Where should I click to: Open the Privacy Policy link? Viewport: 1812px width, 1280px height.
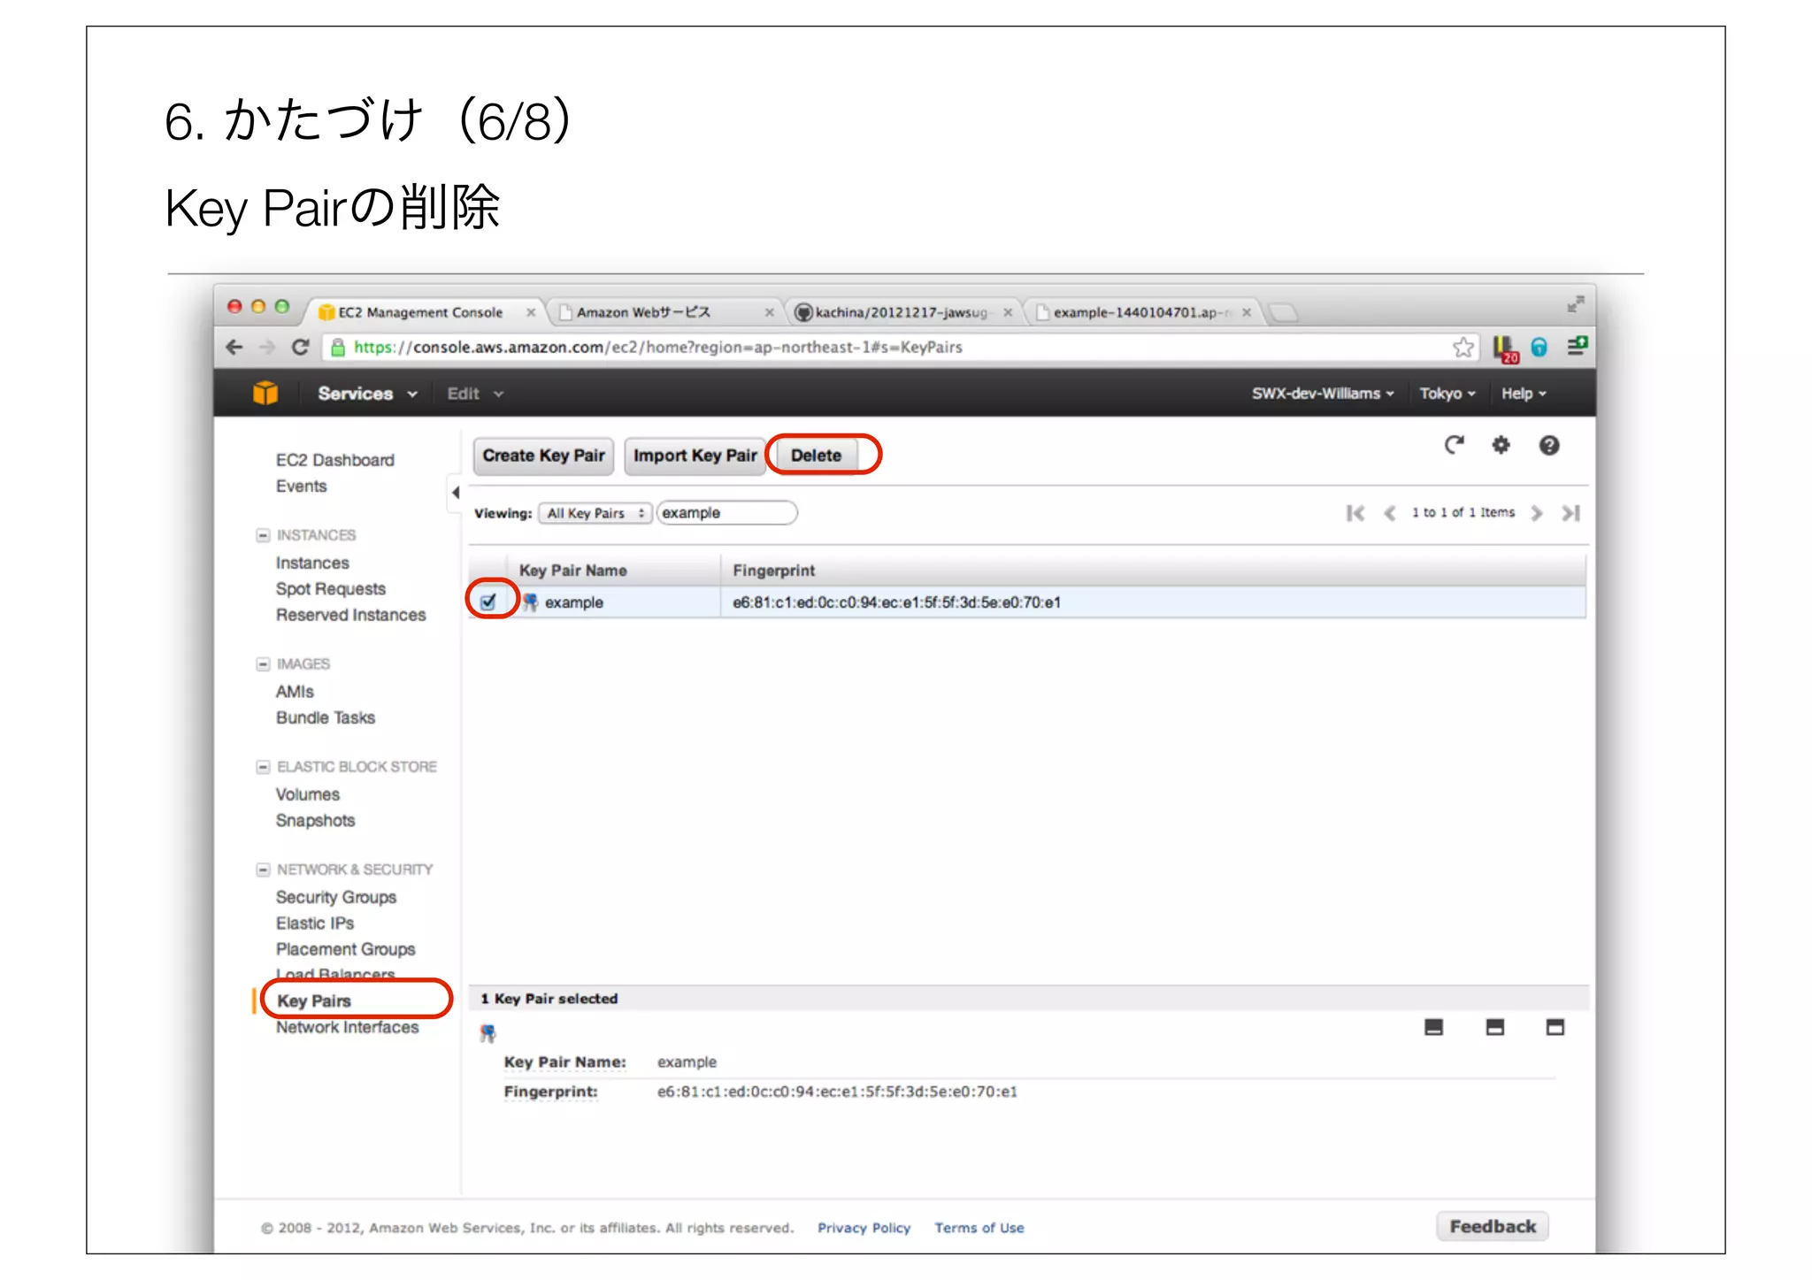864,1228
